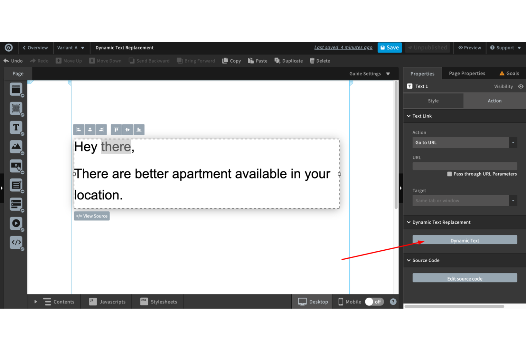Open the Custom HTML tool
This screenshot has width=526, height=351.
[16, 242]
